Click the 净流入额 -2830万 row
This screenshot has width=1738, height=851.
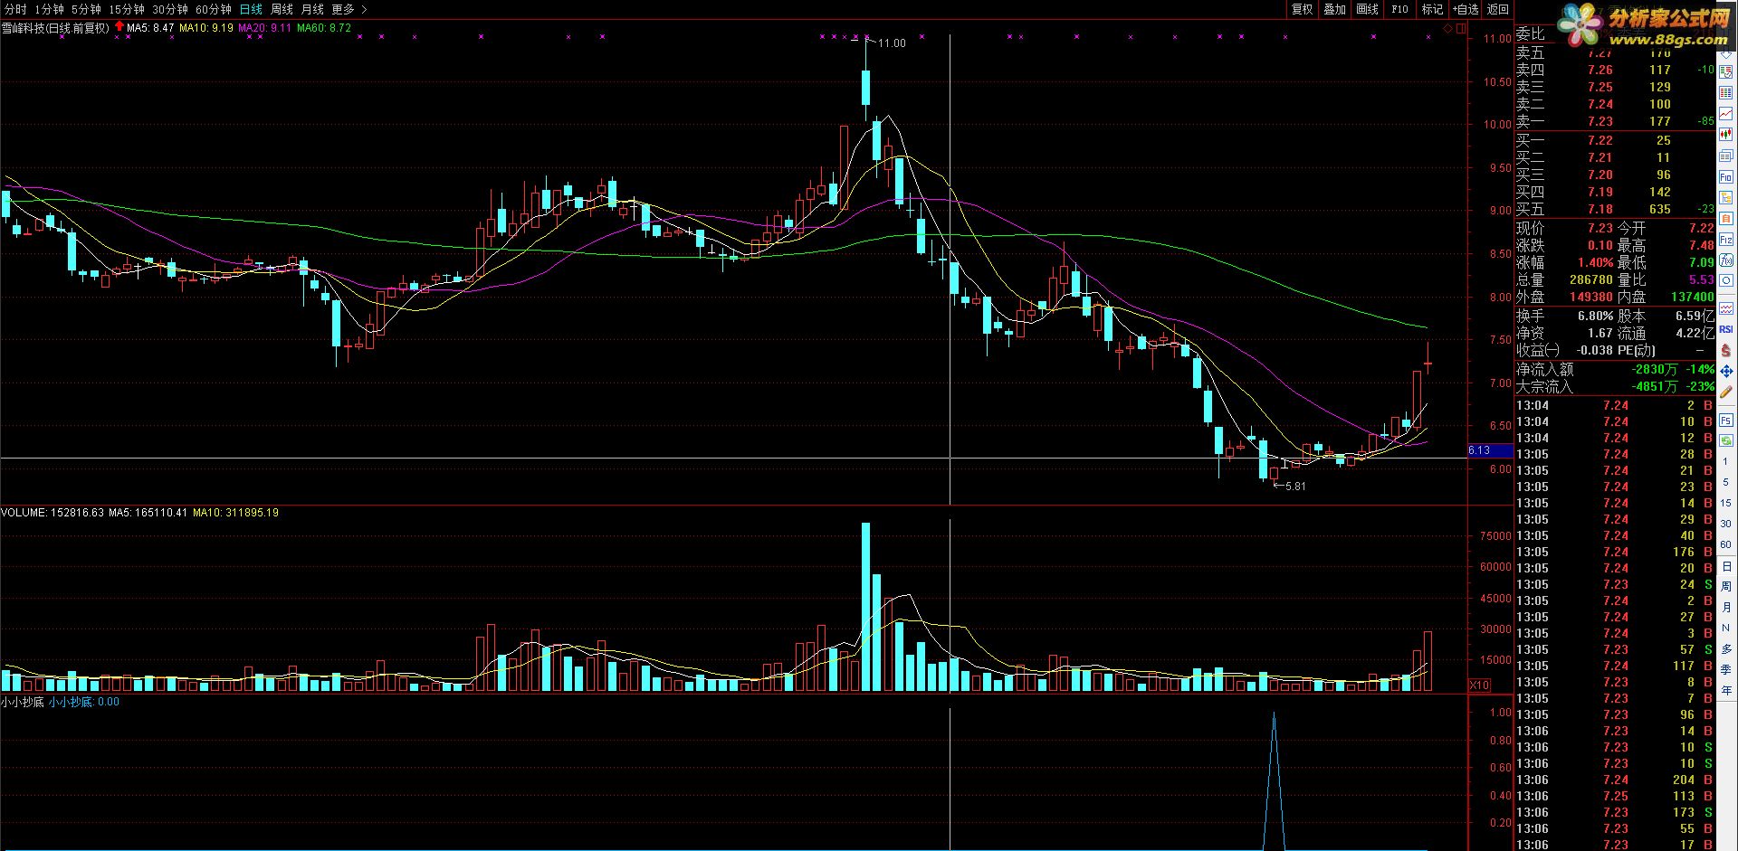(1615, 369)
